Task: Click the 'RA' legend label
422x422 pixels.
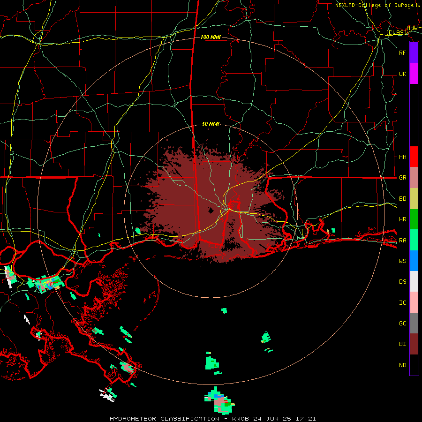Action: pyautogui.click(x=403, y=241)
